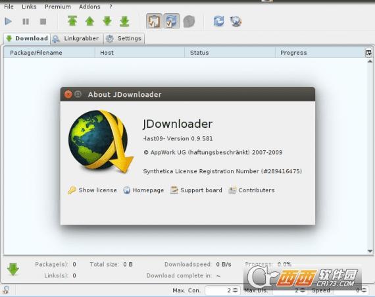Click the Total size 0 B value
This screenshot has width=375, height=297.
click(128, 265)
